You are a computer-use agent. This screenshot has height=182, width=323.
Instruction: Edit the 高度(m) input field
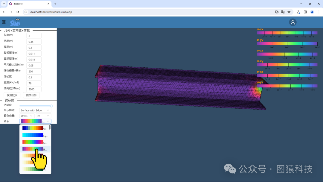coord(34,48)
